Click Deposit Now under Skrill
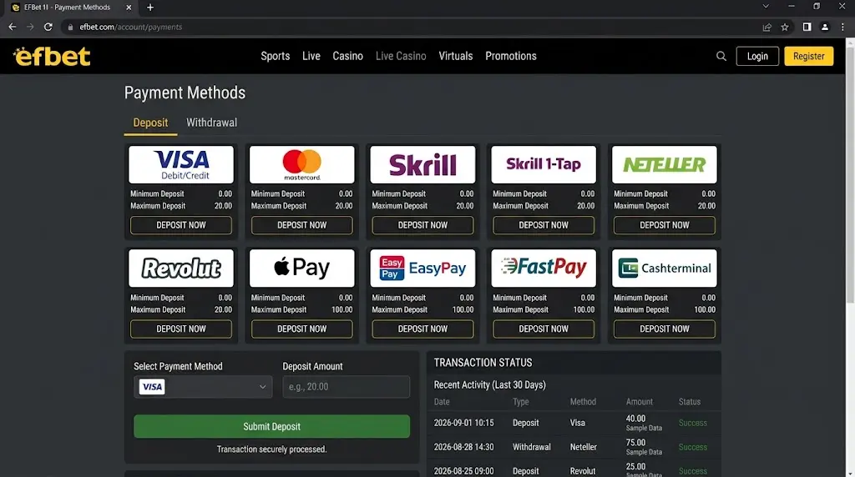The width and height of the screenshot is (855, 477). pos(422,225)
